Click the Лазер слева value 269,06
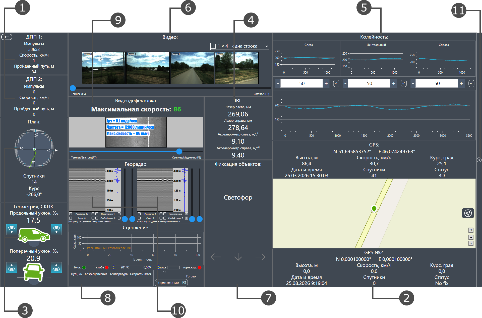This screenshot has width=482, height=318. 238,114
